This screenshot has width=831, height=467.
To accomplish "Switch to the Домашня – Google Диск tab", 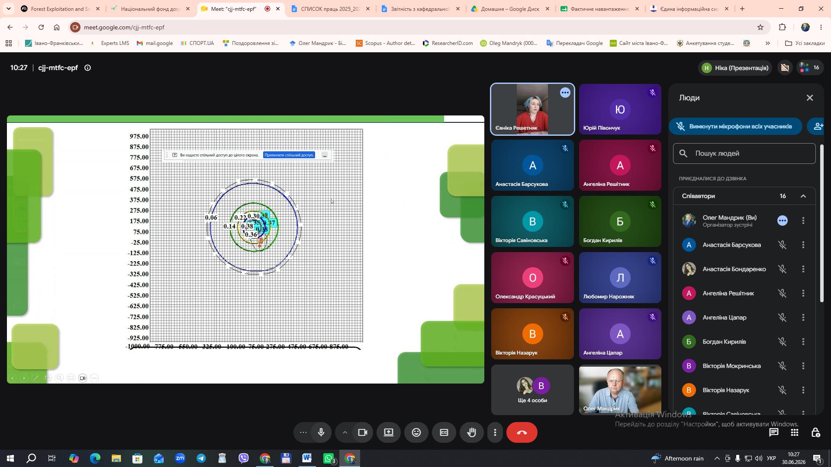I will pos(510,9).
